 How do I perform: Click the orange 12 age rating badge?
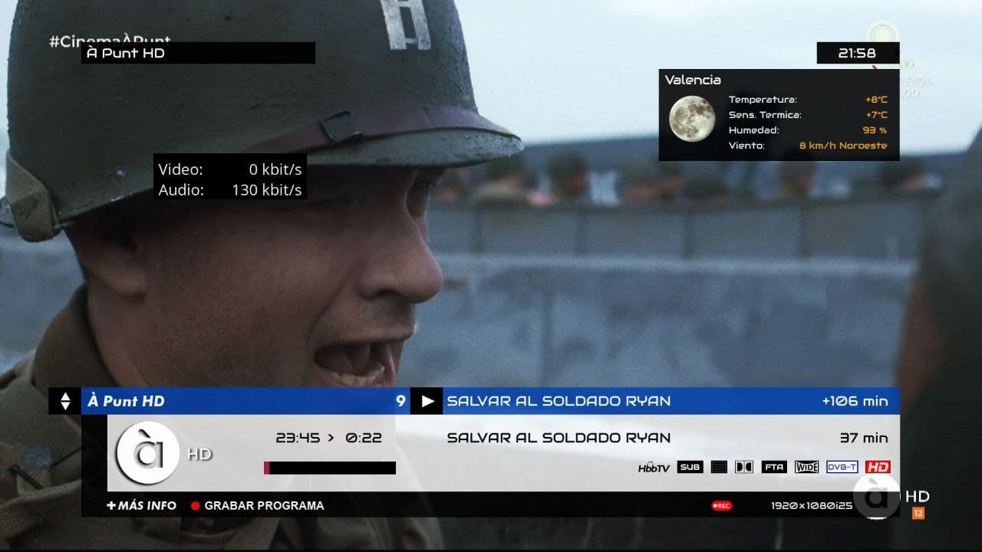coord(918,514)
